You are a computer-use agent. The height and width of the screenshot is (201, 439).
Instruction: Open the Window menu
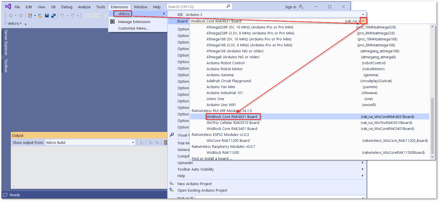pos(140,7)
